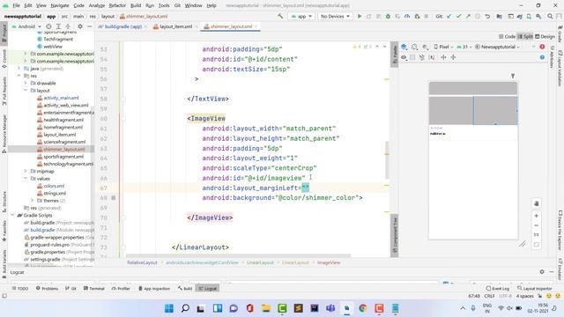The width and height of the screenshot is (564, 317).
Task: Collapse the layout folder
Action: (x=26, y=91)
